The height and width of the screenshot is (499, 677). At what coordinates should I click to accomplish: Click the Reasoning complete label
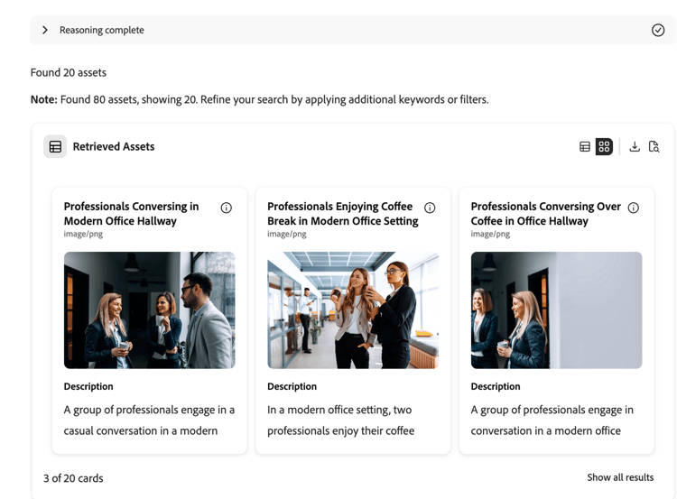pos(102,30)
